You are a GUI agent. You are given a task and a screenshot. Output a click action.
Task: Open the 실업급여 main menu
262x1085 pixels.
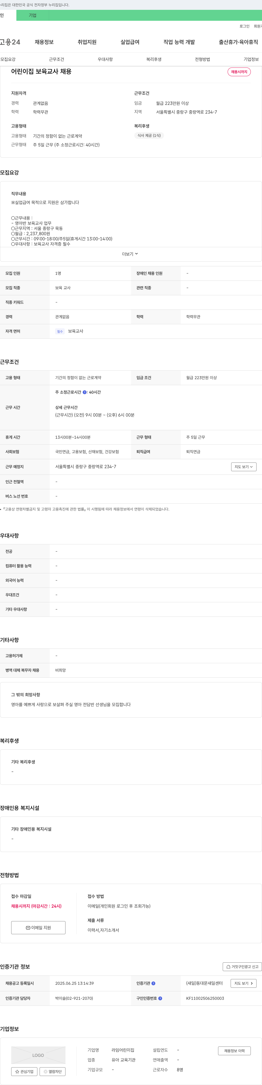(130, 42)
